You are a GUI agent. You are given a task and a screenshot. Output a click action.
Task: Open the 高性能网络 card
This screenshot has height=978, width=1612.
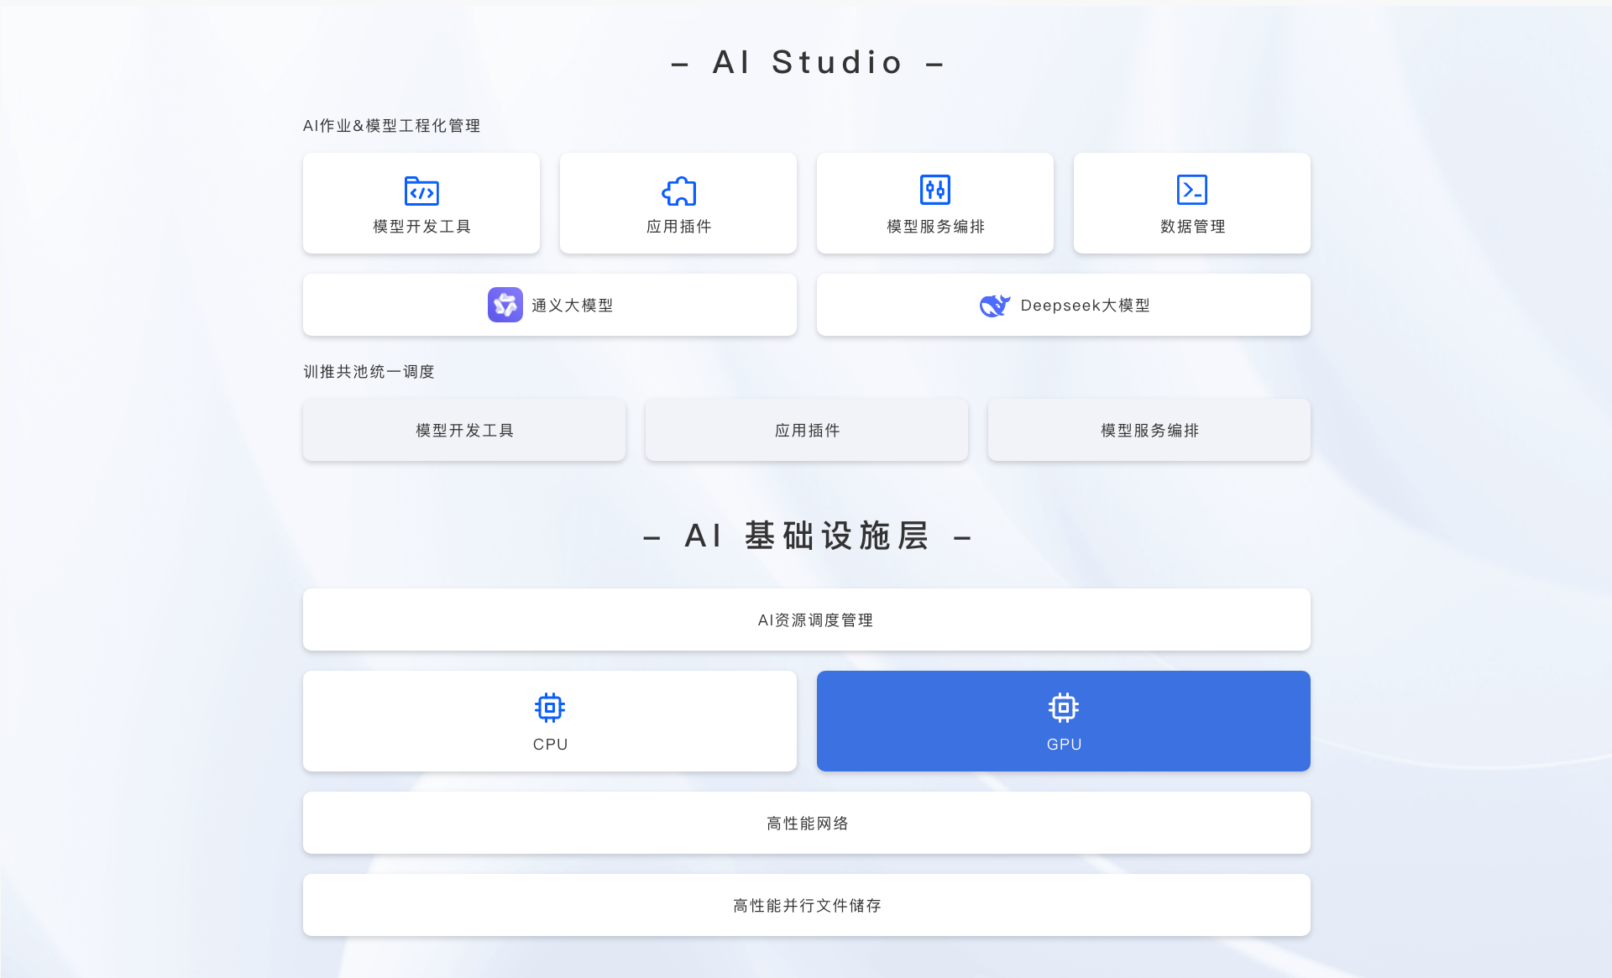coord(806,823)
